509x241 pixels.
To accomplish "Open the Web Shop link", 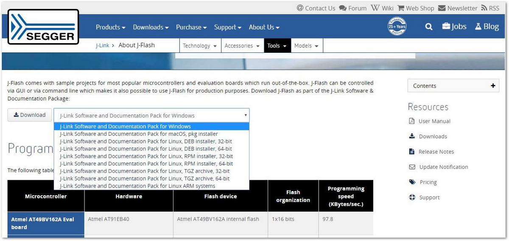I will coord(420,8).
